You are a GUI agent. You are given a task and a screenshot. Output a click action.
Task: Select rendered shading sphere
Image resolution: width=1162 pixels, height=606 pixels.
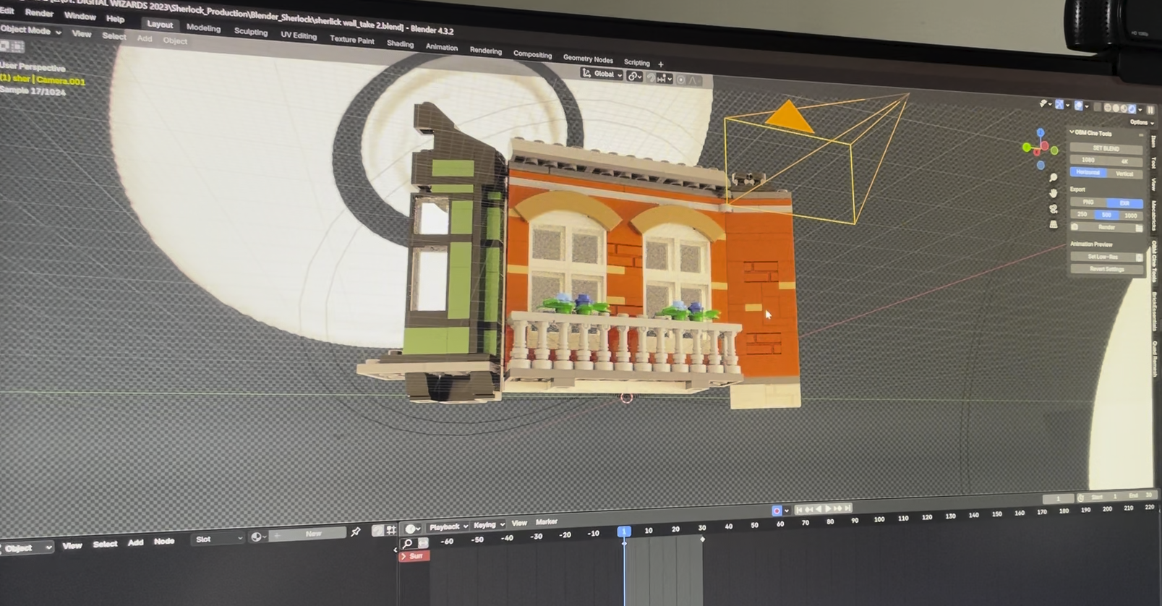[x=1132, y=109]
